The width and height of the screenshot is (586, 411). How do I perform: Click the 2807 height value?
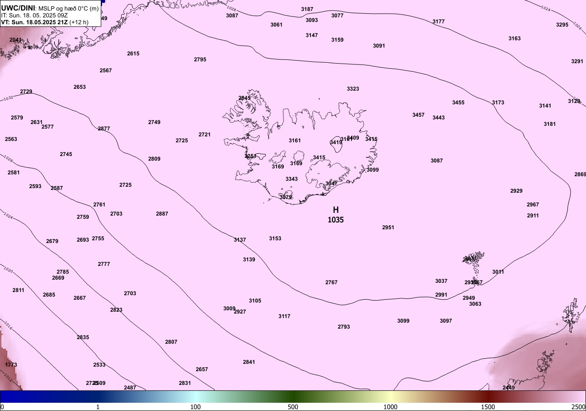click(171, 342)
